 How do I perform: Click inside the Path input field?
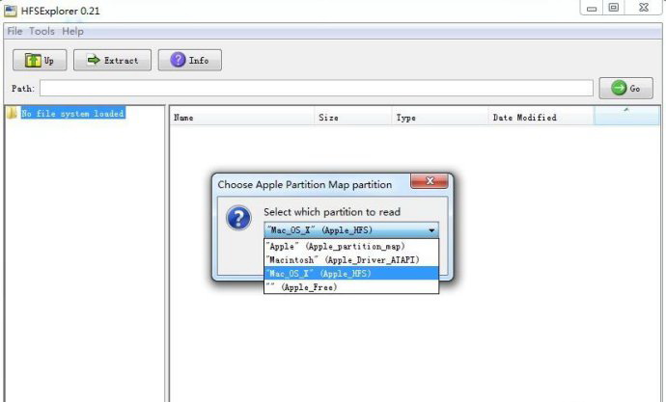coord(317,89)
